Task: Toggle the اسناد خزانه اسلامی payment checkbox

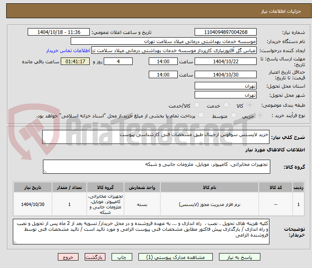Action: click(x=201, y=115)
